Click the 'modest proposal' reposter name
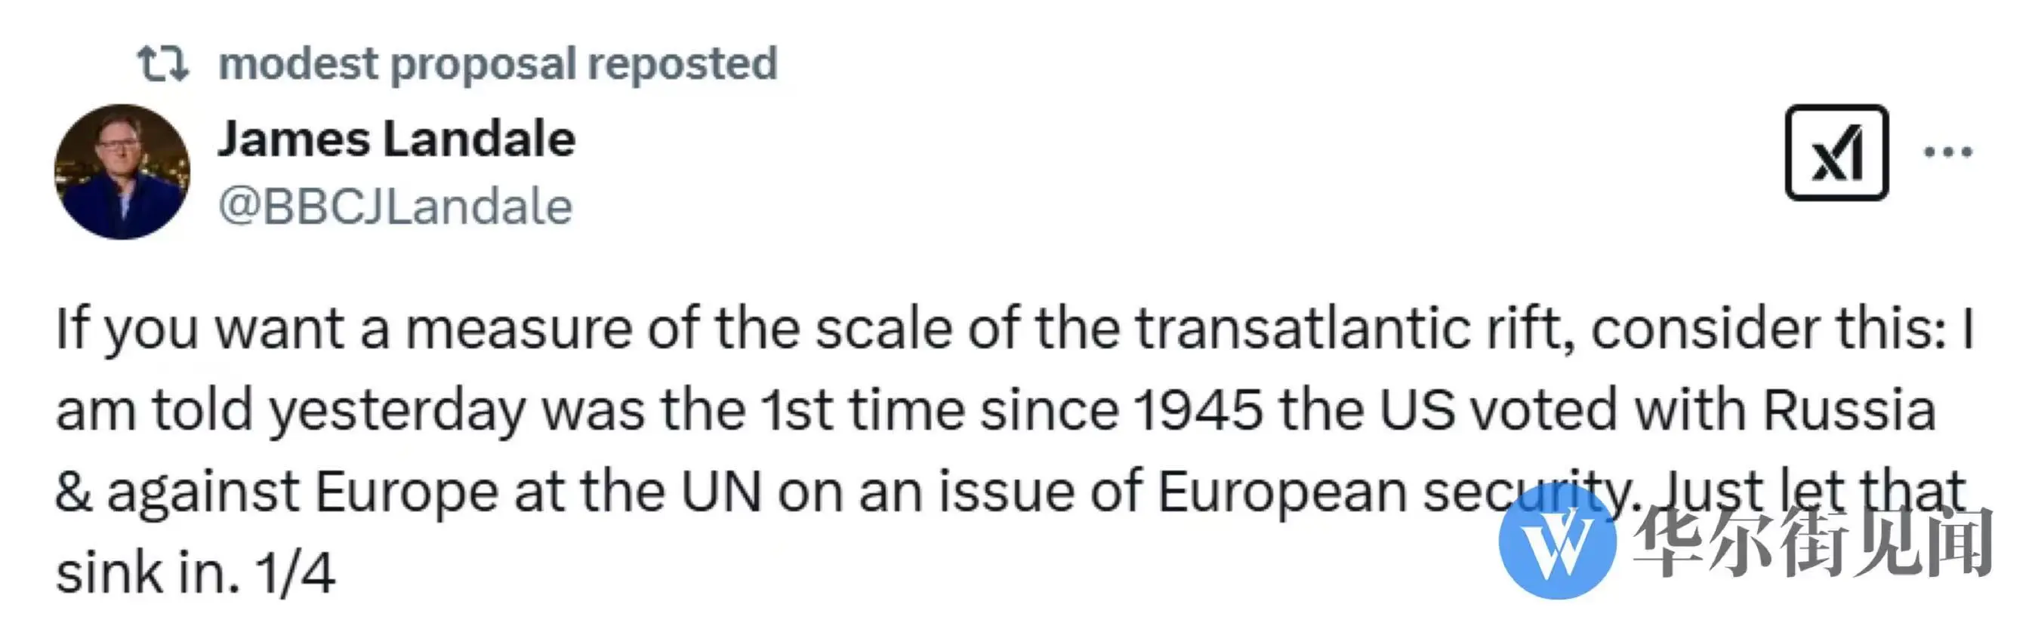2032x638 pixels. pos(397,65)
